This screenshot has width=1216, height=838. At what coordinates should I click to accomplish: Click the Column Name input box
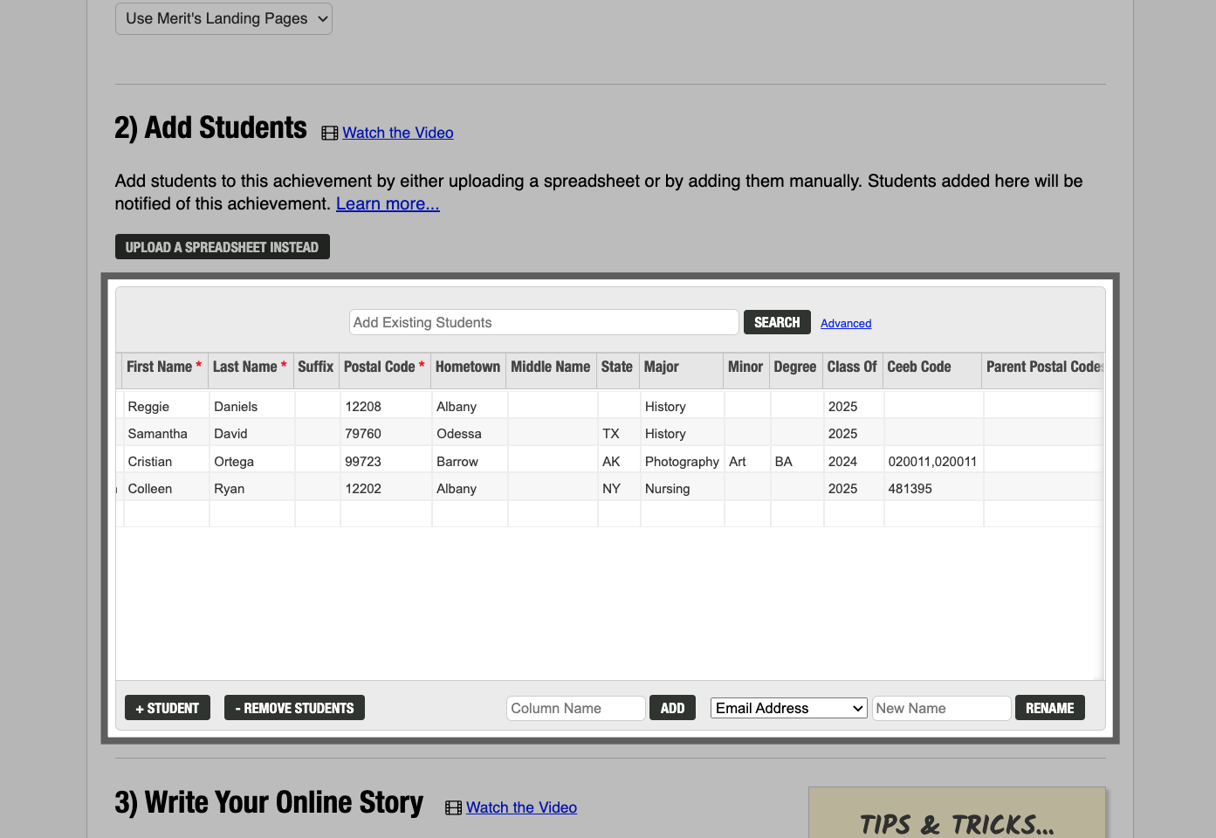pyautogui.click(x=575, y=708)
